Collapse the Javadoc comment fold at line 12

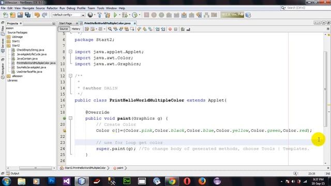click(70, 76)
